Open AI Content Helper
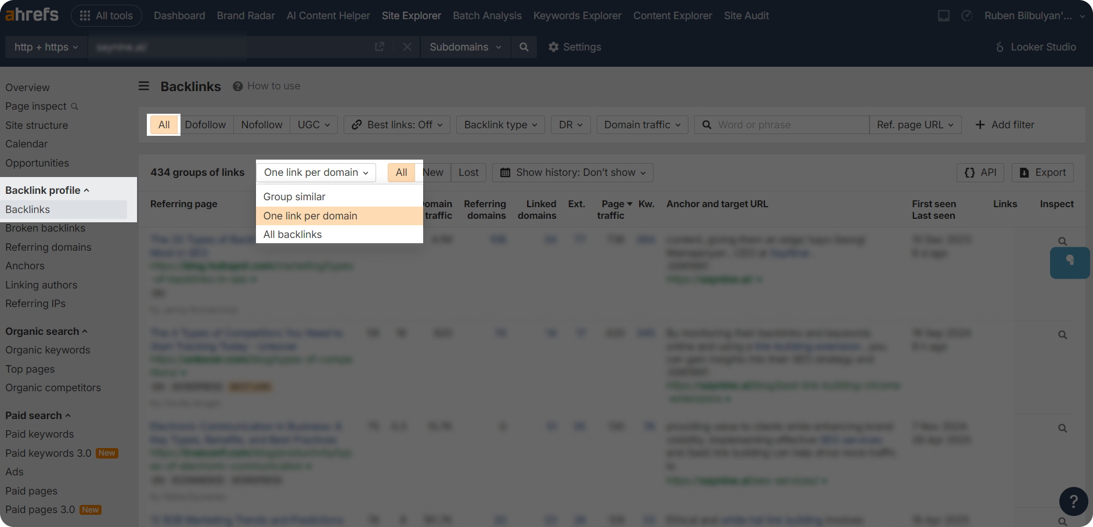The width and height of the screenshot is (1093, 527). [x=329, y=16]
